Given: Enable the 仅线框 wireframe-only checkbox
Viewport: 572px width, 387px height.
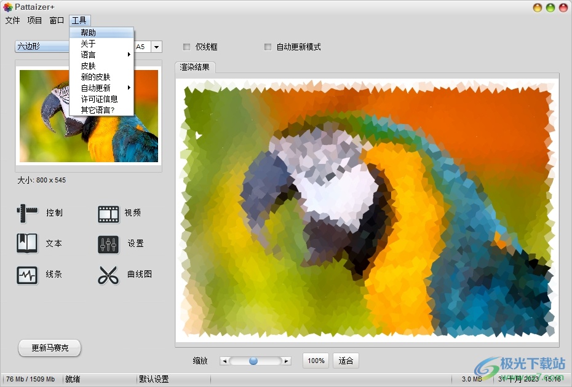Looking at the screenshot, I should pyautogui.click(x=187, y=47).
